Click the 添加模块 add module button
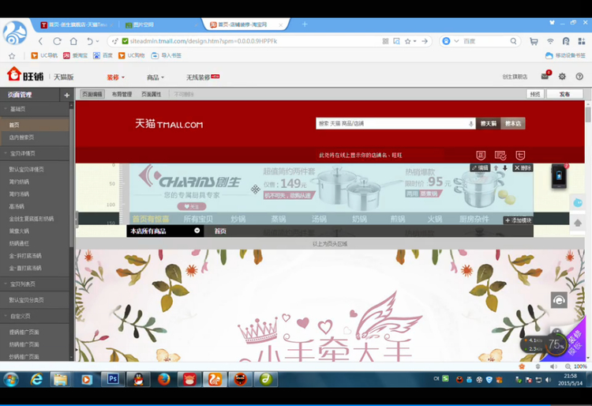This screenshot has height=406, width=592. (518, 220)
